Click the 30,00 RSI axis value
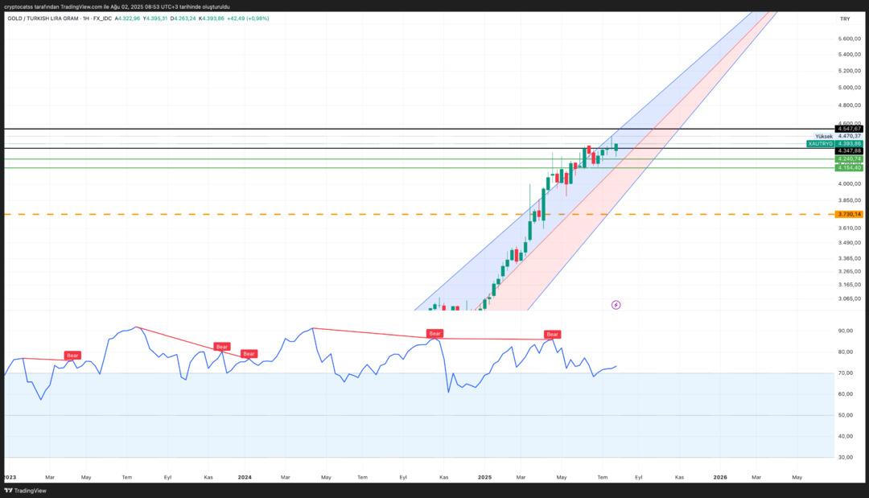The height and width of the screenshot is (498, 869). point(845,457)
